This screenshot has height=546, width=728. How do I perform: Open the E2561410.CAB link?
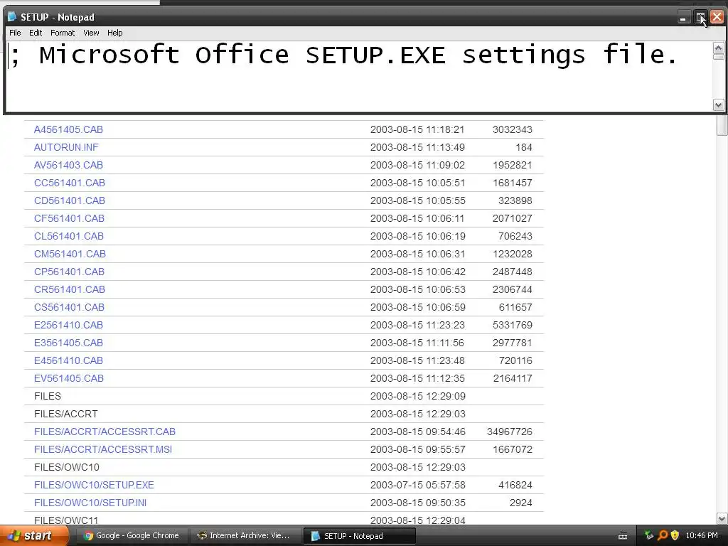[x=68, y=325]
